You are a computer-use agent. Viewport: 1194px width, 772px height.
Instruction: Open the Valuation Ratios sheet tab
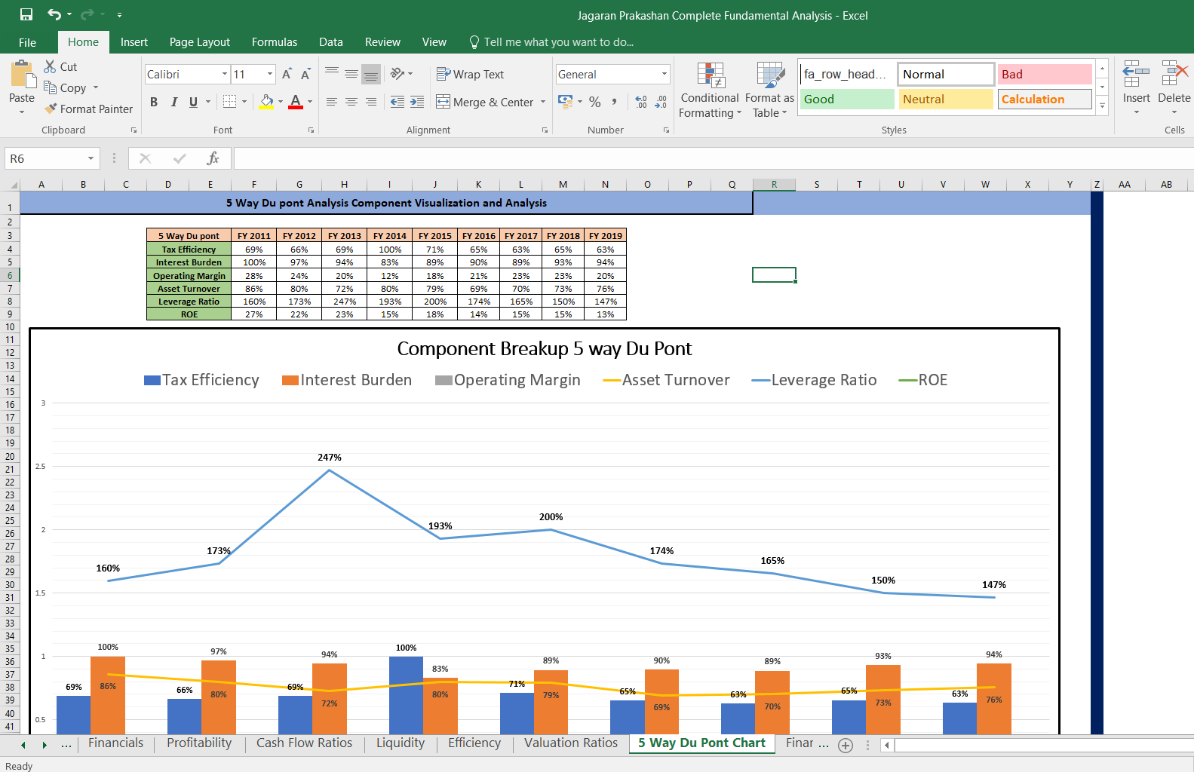[571, 743]
